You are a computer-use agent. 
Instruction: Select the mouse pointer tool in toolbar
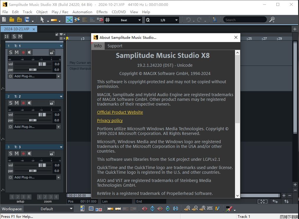[42, 20]
